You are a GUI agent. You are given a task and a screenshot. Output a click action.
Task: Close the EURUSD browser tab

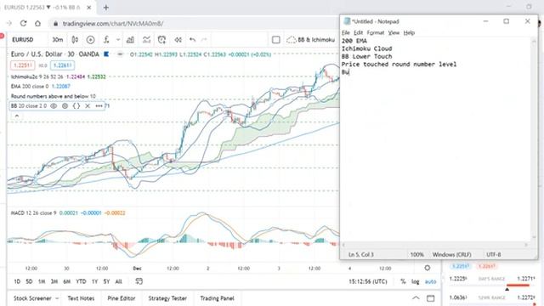click(89, 8)
